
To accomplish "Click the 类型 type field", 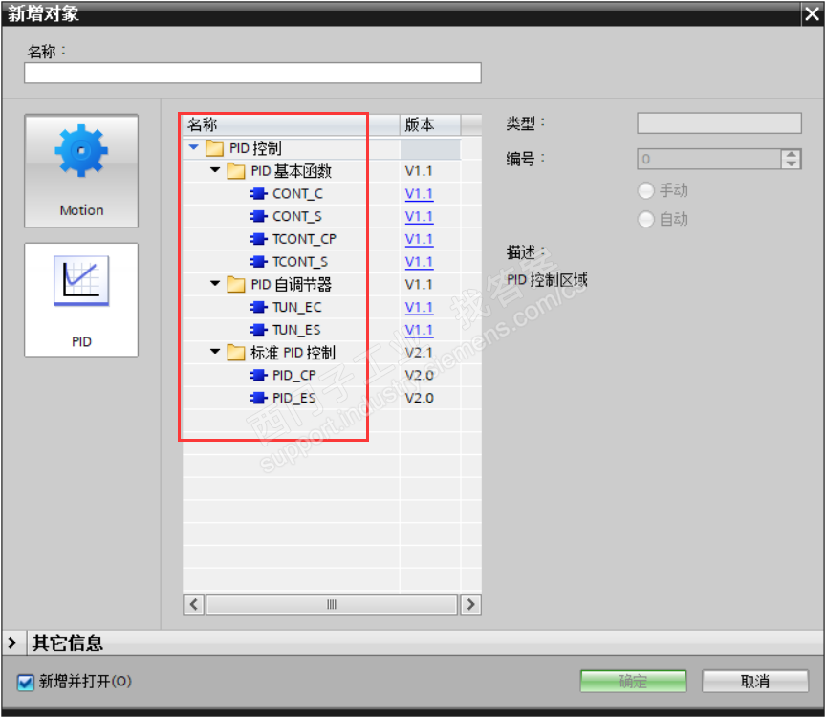I will 719,122.
